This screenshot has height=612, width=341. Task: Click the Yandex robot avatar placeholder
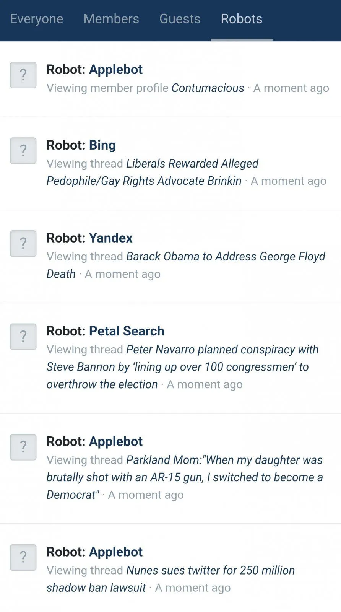pyautogui.click(x=23, y=244)
